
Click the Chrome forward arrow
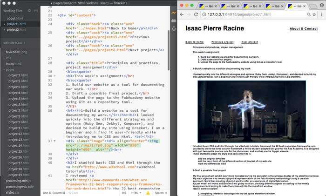(x=189, y=14)
